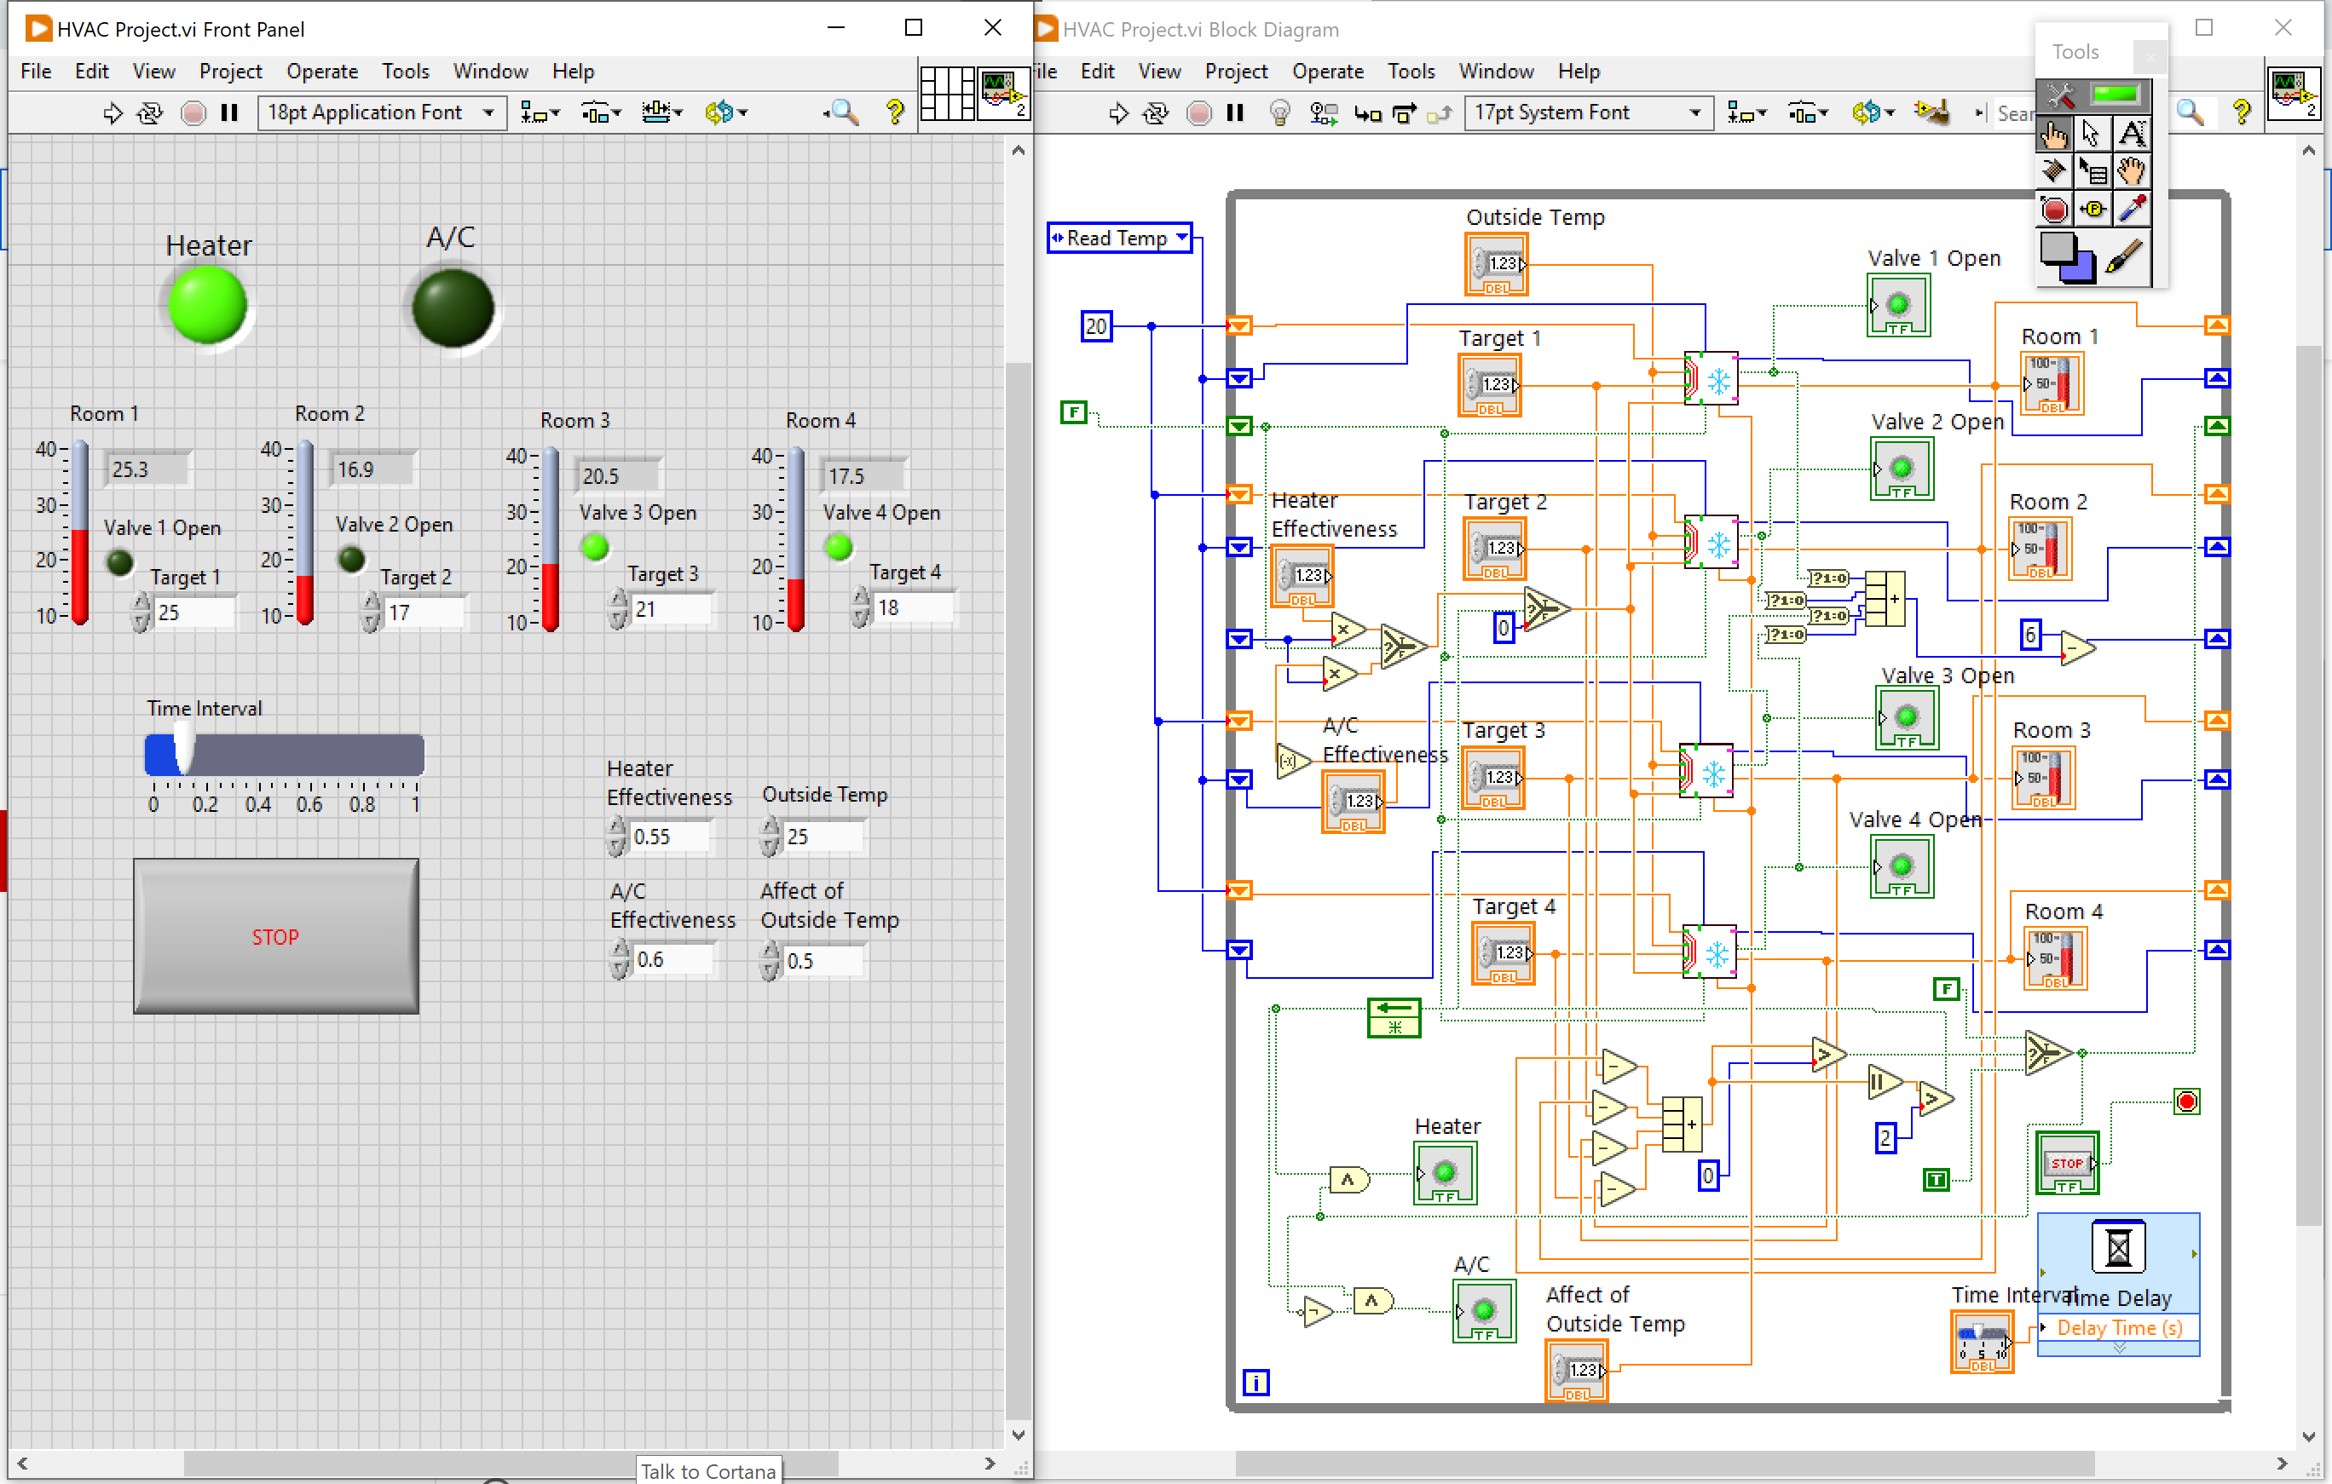The height and width of the screenshot is (1484, 2332).
Task: Select the Edit Text tool
Action: coord(2132,134)
